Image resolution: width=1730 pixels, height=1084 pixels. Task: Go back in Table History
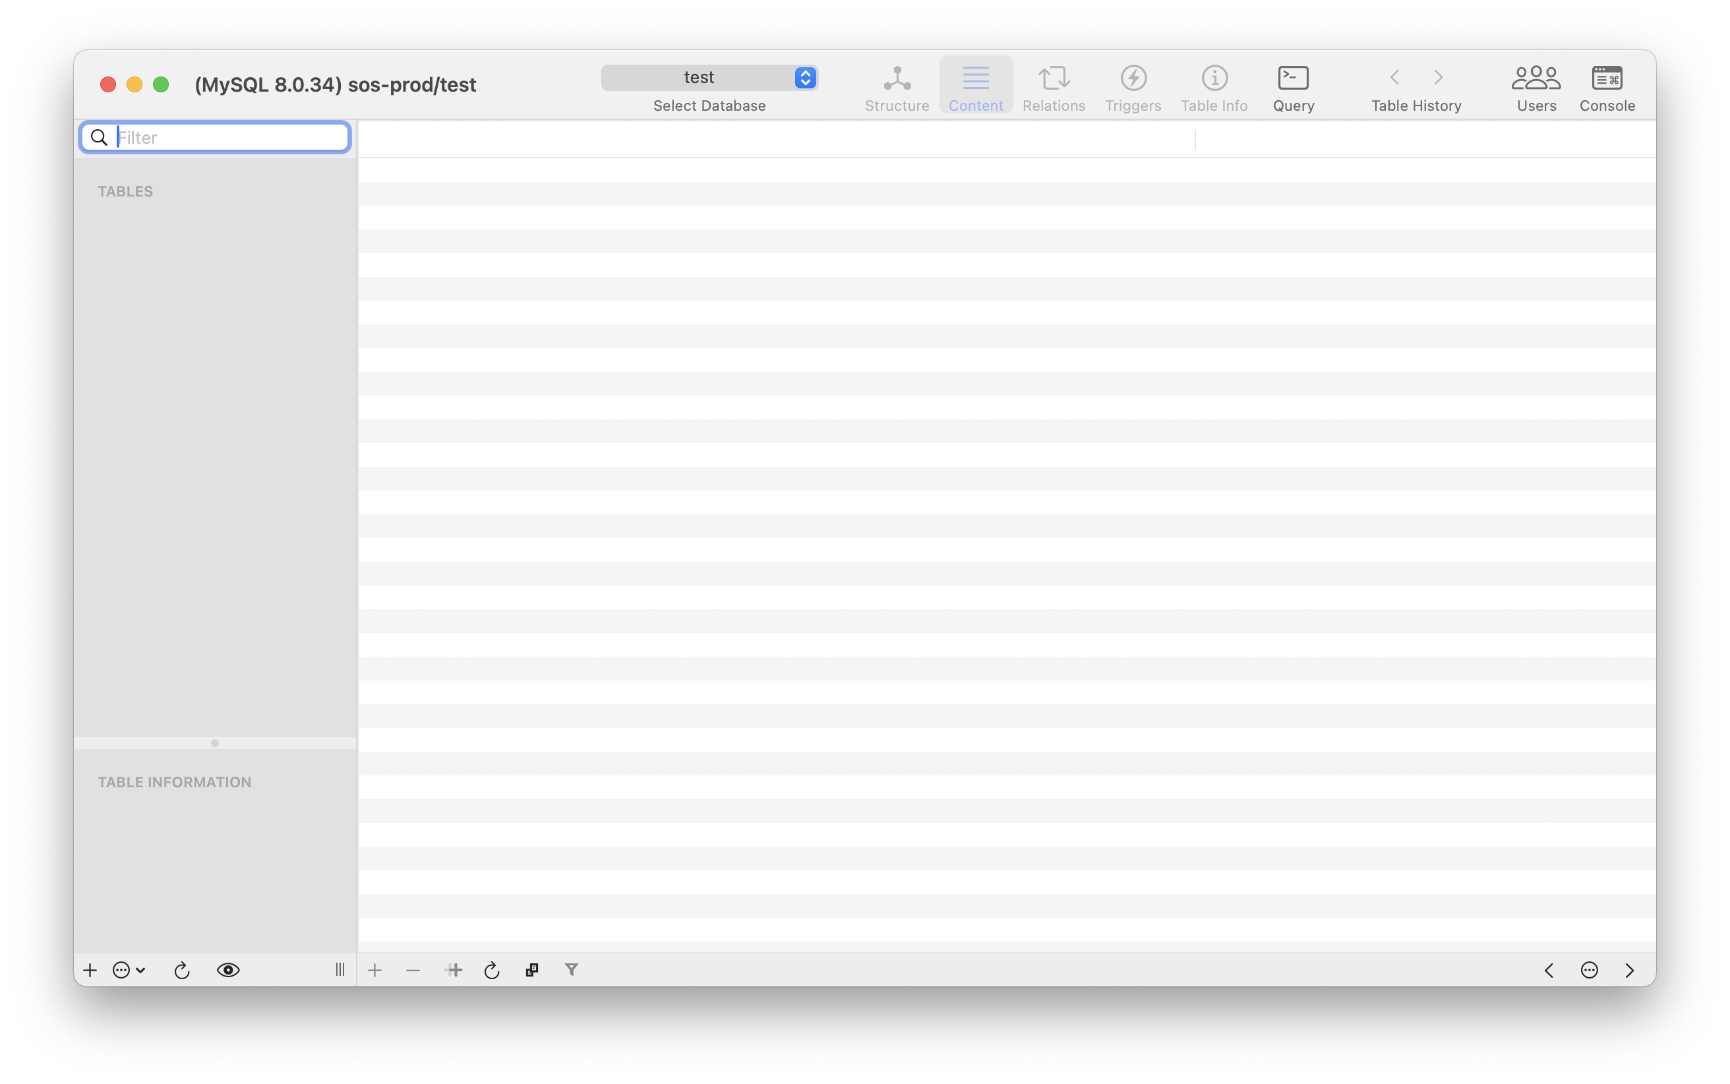click(1394, 77)
